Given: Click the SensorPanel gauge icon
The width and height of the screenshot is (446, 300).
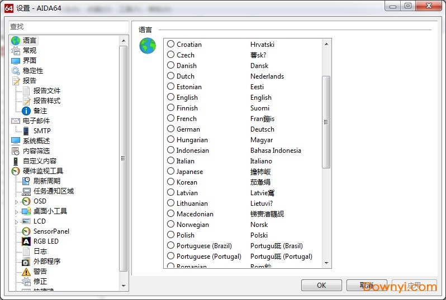Looking at the screenshot, I should pos(26,231).
